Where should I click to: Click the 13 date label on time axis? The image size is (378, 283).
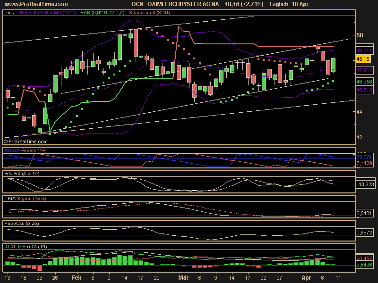coord(7,278)
